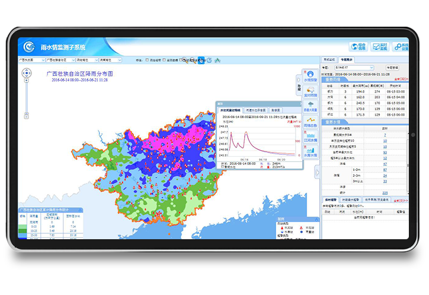Open the 雨情态势 trend icon
This screenshot has height=295, width=429.
click(x=309, y=122)
